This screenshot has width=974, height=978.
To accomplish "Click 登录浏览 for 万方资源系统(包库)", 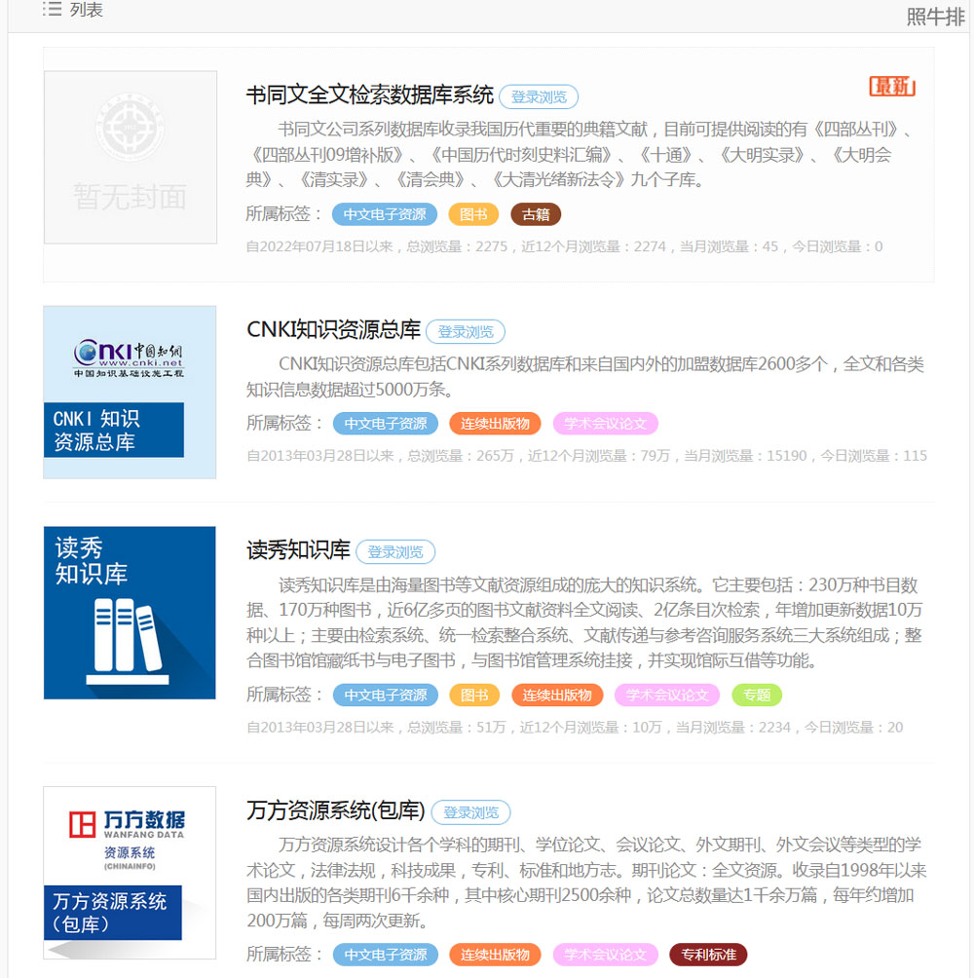I will point(470,812).
